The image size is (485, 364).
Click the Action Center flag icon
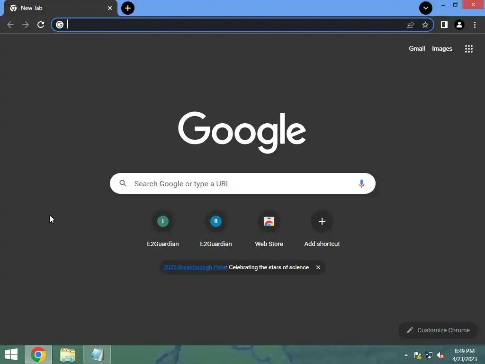(418, 355)
